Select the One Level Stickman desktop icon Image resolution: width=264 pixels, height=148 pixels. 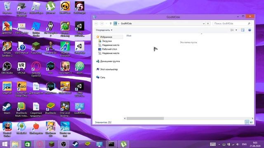(x=65, y=109)
